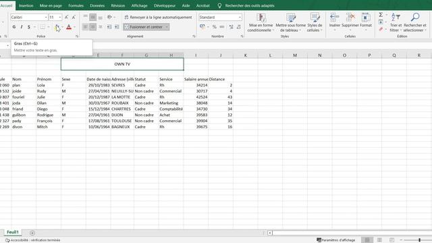Click the Accessibilité status message

[33, 240]
